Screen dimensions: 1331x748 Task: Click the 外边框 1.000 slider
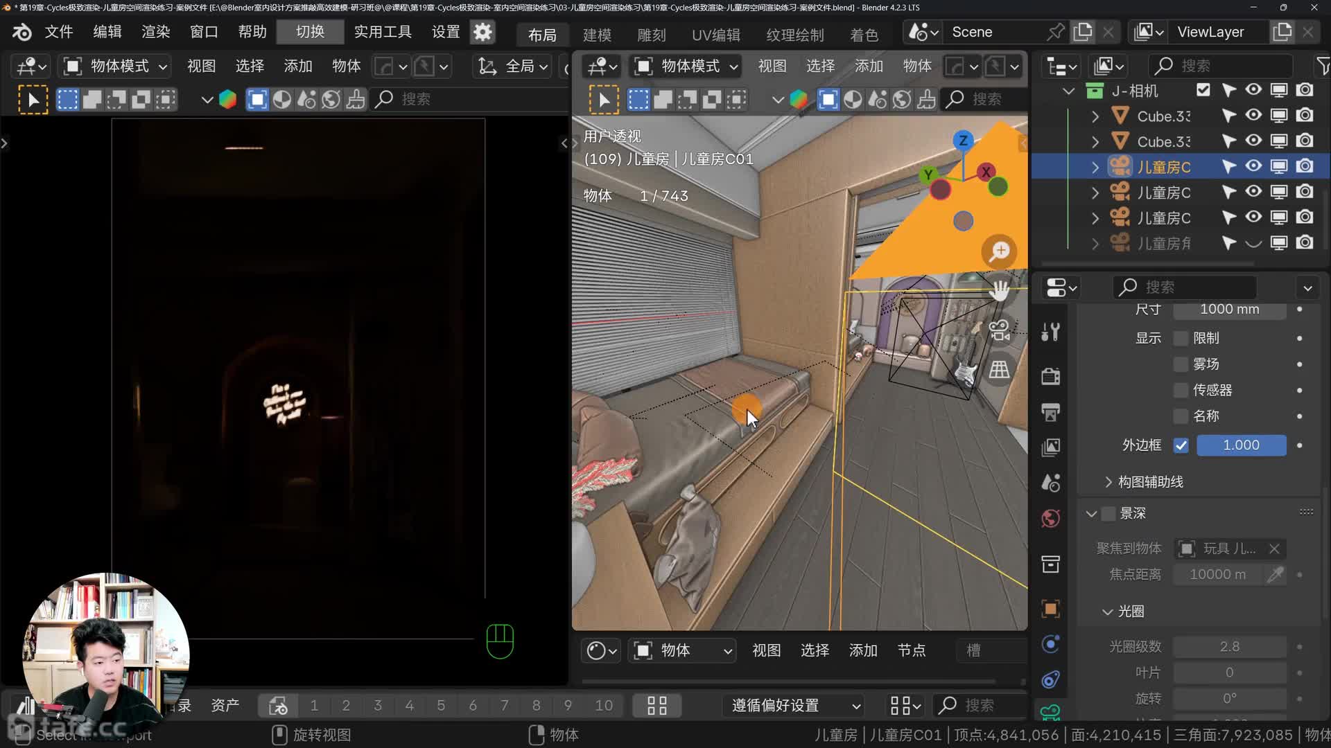click(x=1241, y=445)
